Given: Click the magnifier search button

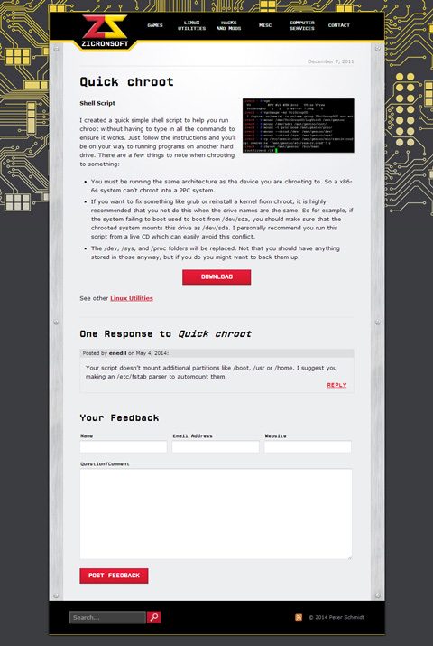Looking at the screenshot, I should point(154,617).
